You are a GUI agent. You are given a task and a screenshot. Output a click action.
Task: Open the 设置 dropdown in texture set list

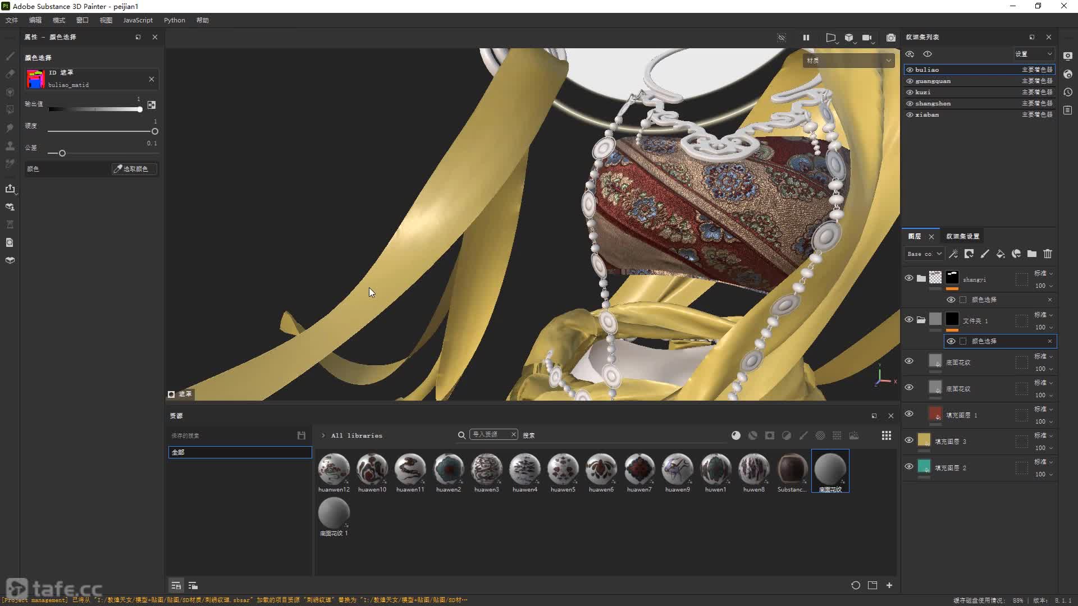pos(1034,54)
